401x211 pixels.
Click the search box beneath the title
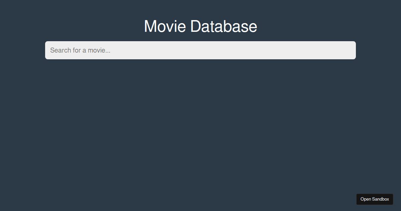200,50
